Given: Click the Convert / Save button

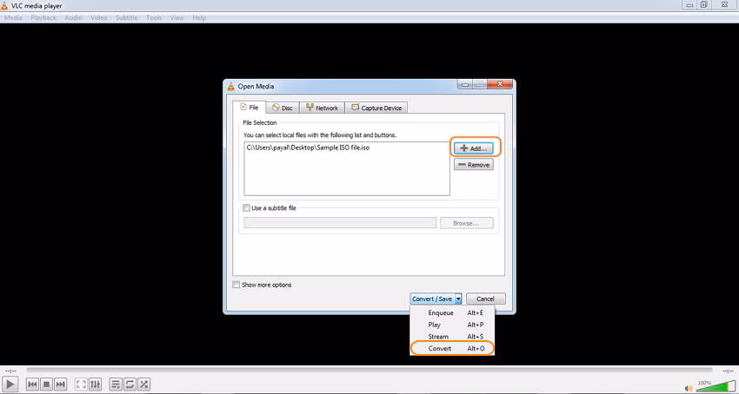Looking at the screenshot, I should click(432, 299).
